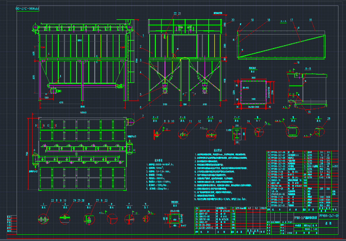Select the 1344m² filter area specification line
This screenshot has height=241, width=346.
click(x=155, y=168)
